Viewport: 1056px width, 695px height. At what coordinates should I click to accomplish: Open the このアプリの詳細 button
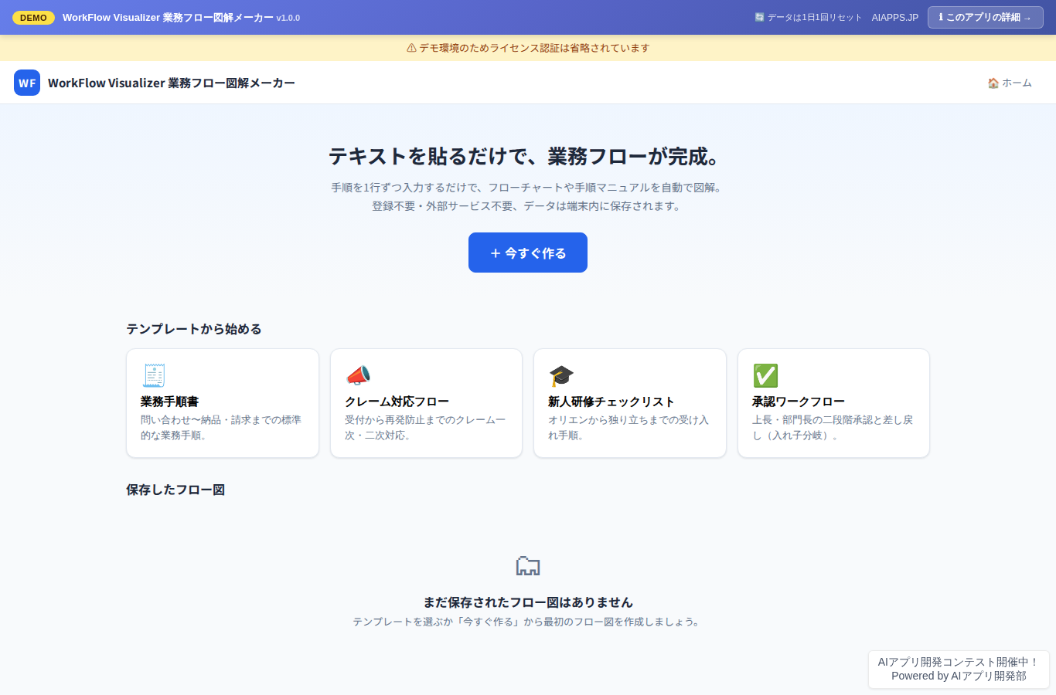point(986,17)
